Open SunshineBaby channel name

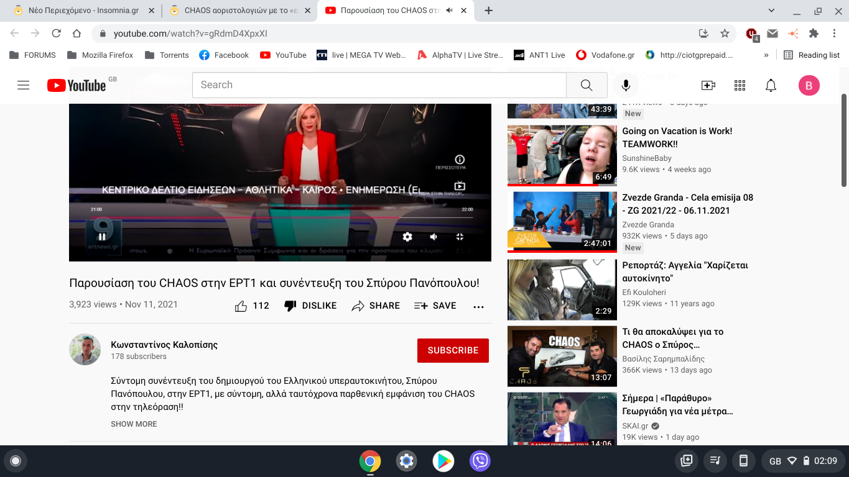pyautogui.click(x=647, y=158)
